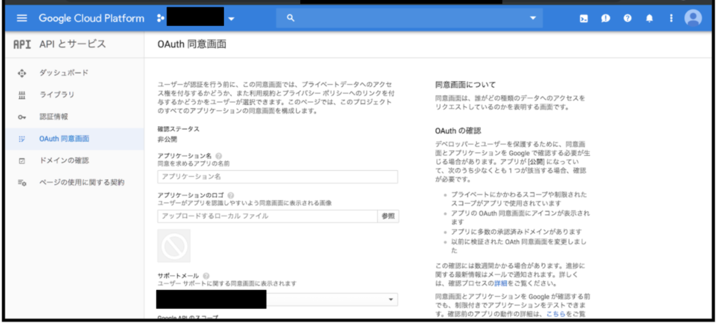Focus the アップロードするローカル ファイル field
Image resolution: width=717 pixels, height=324 pixels.
[267, 216]
